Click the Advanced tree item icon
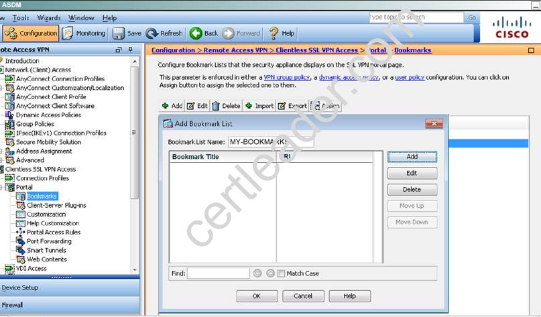541x317 pixels. [x=9, y=160]
